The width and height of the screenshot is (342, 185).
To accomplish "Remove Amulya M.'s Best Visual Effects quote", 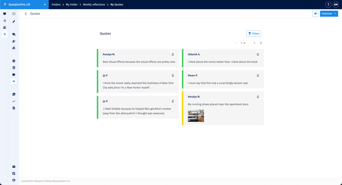I will [173, 55].
